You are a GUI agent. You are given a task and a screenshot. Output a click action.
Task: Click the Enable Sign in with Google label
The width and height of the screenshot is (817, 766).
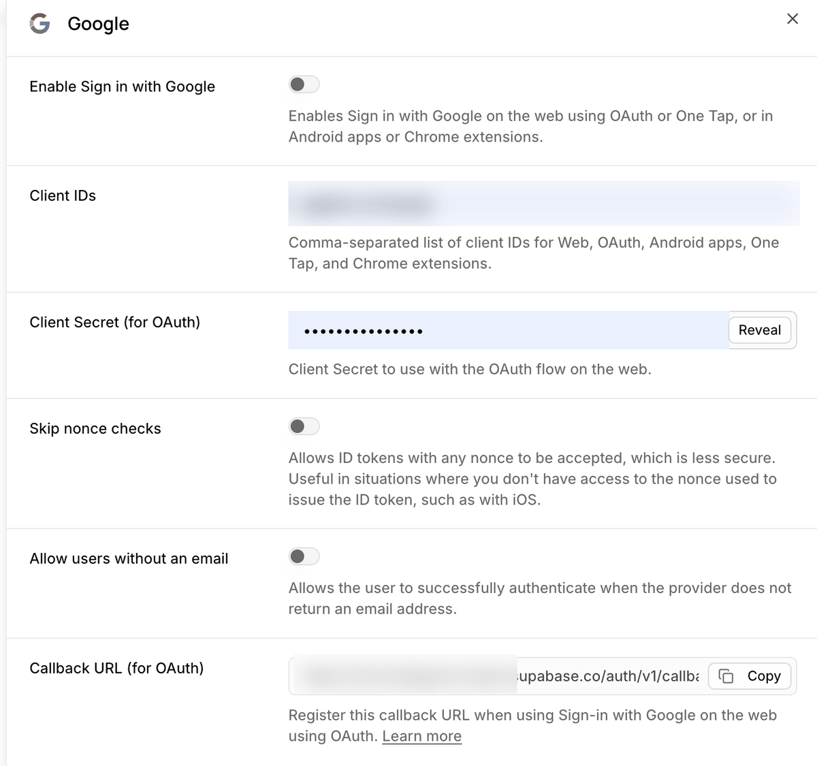pyautogui.click(x=123, y=86)
